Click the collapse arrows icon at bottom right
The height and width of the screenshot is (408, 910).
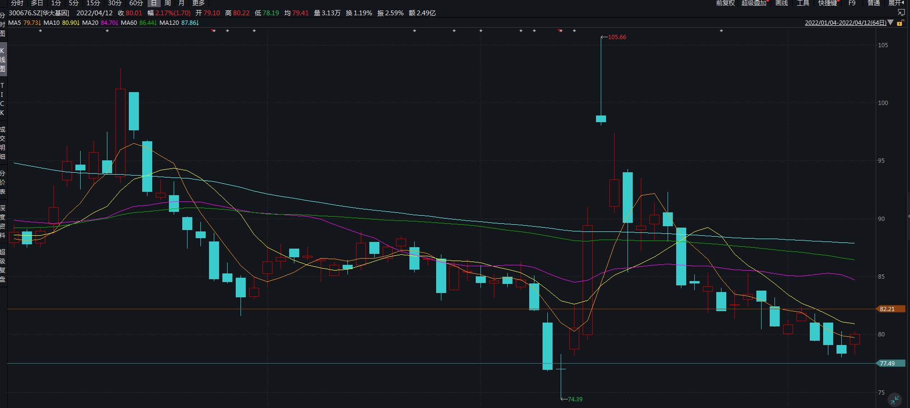[895, 400]
